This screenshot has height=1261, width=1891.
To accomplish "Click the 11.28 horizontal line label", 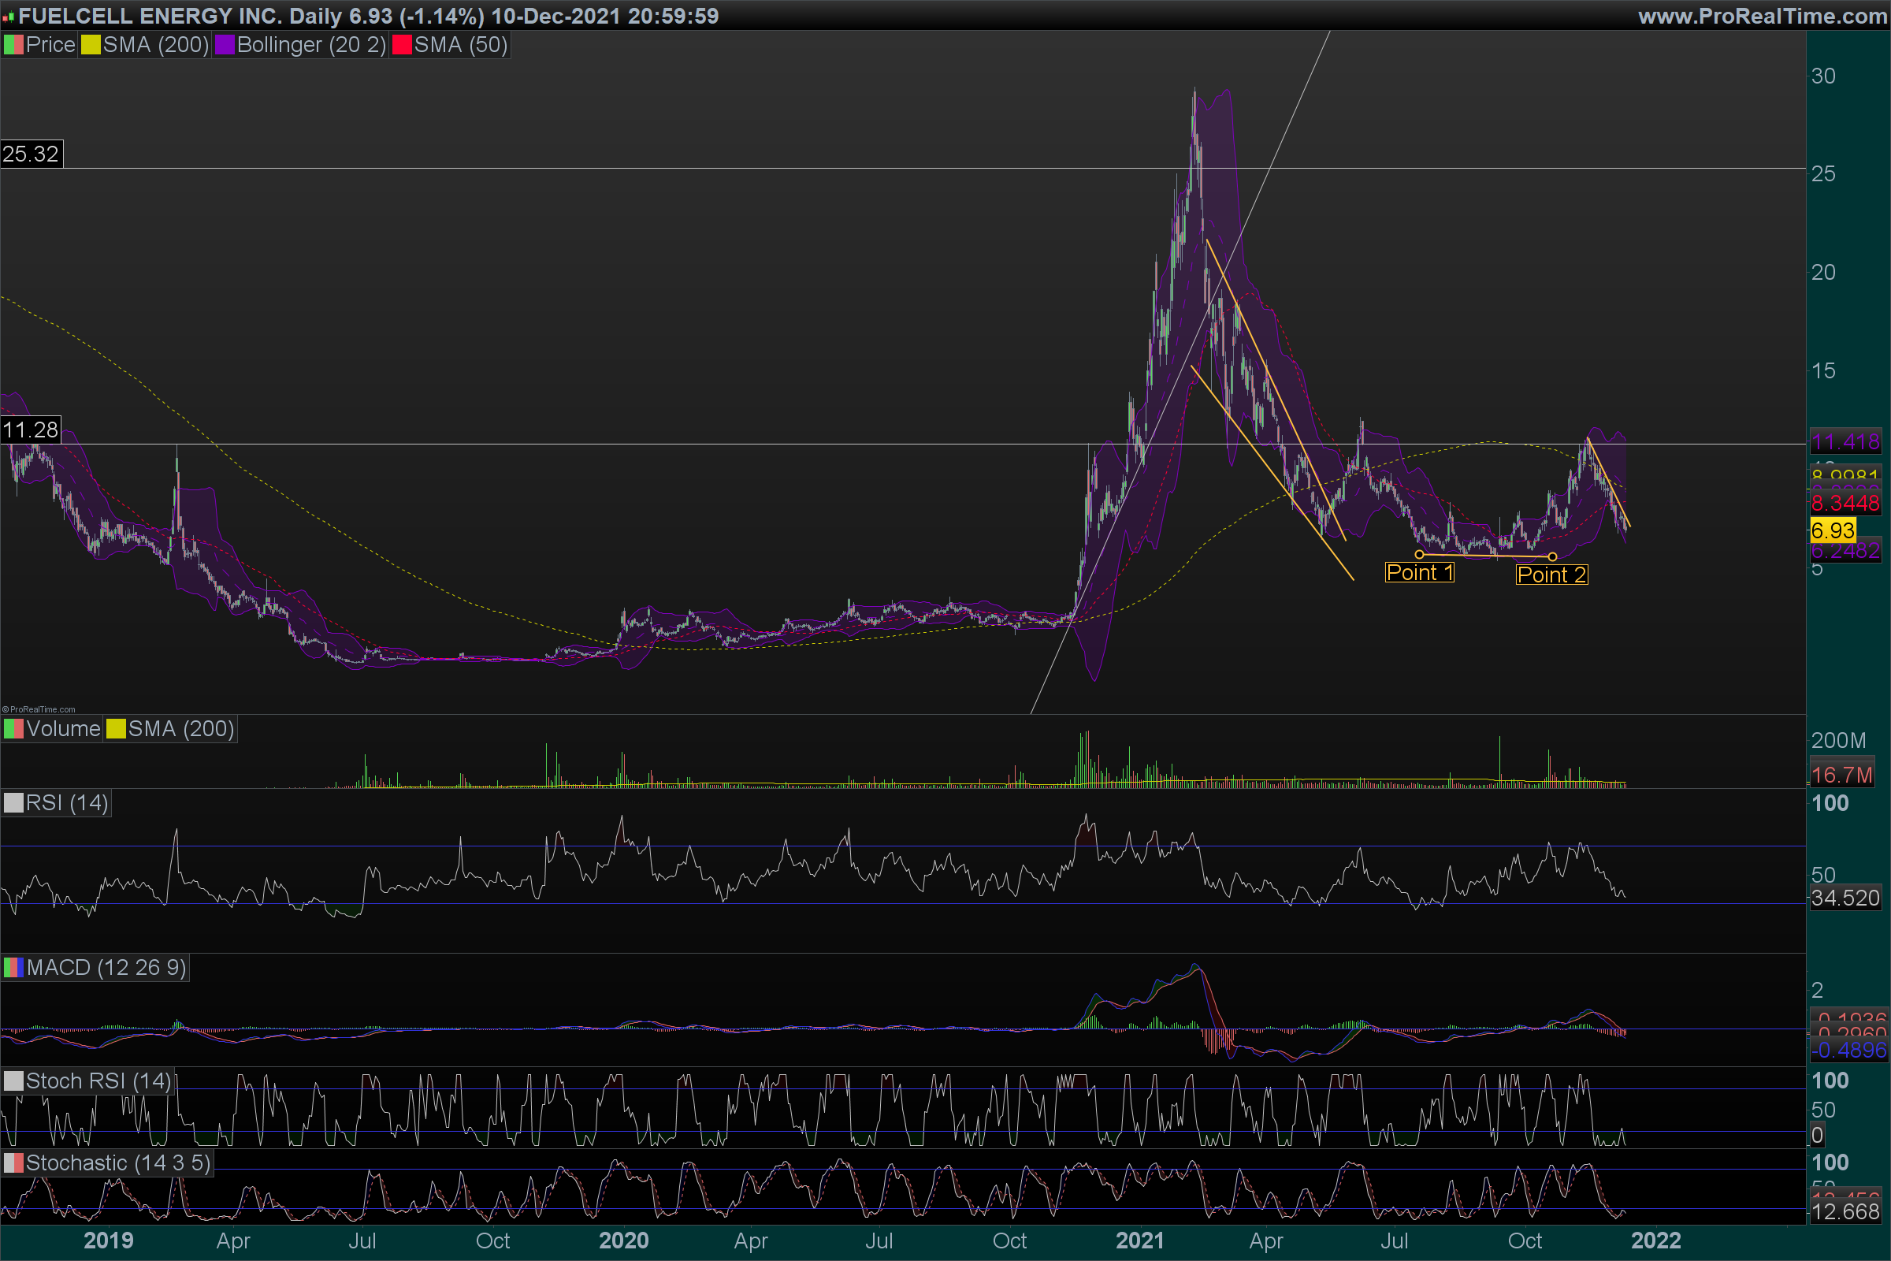I will tap(31, 430).
